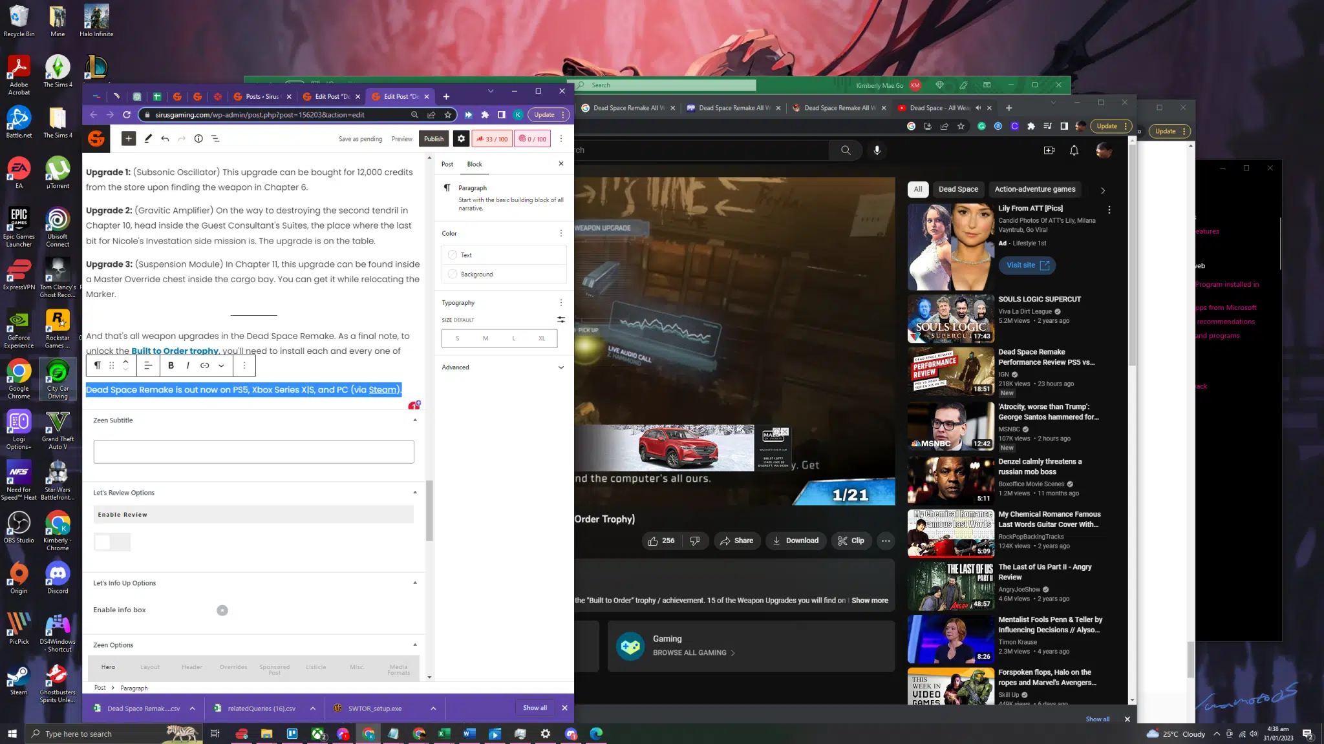
Task: Click the Visit site ad button
Action: 1027,265
